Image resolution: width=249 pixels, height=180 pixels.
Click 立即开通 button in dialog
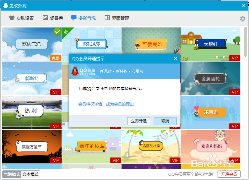pyautogui.click(x=139, y=121)
